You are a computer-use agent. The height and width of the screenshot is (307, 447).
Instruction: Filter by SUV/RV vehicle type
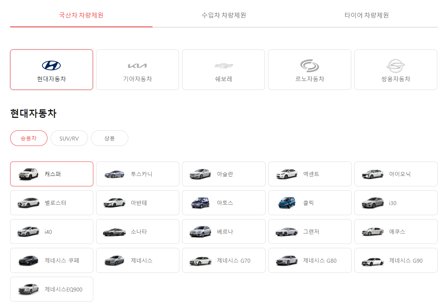tap(69, 138)
